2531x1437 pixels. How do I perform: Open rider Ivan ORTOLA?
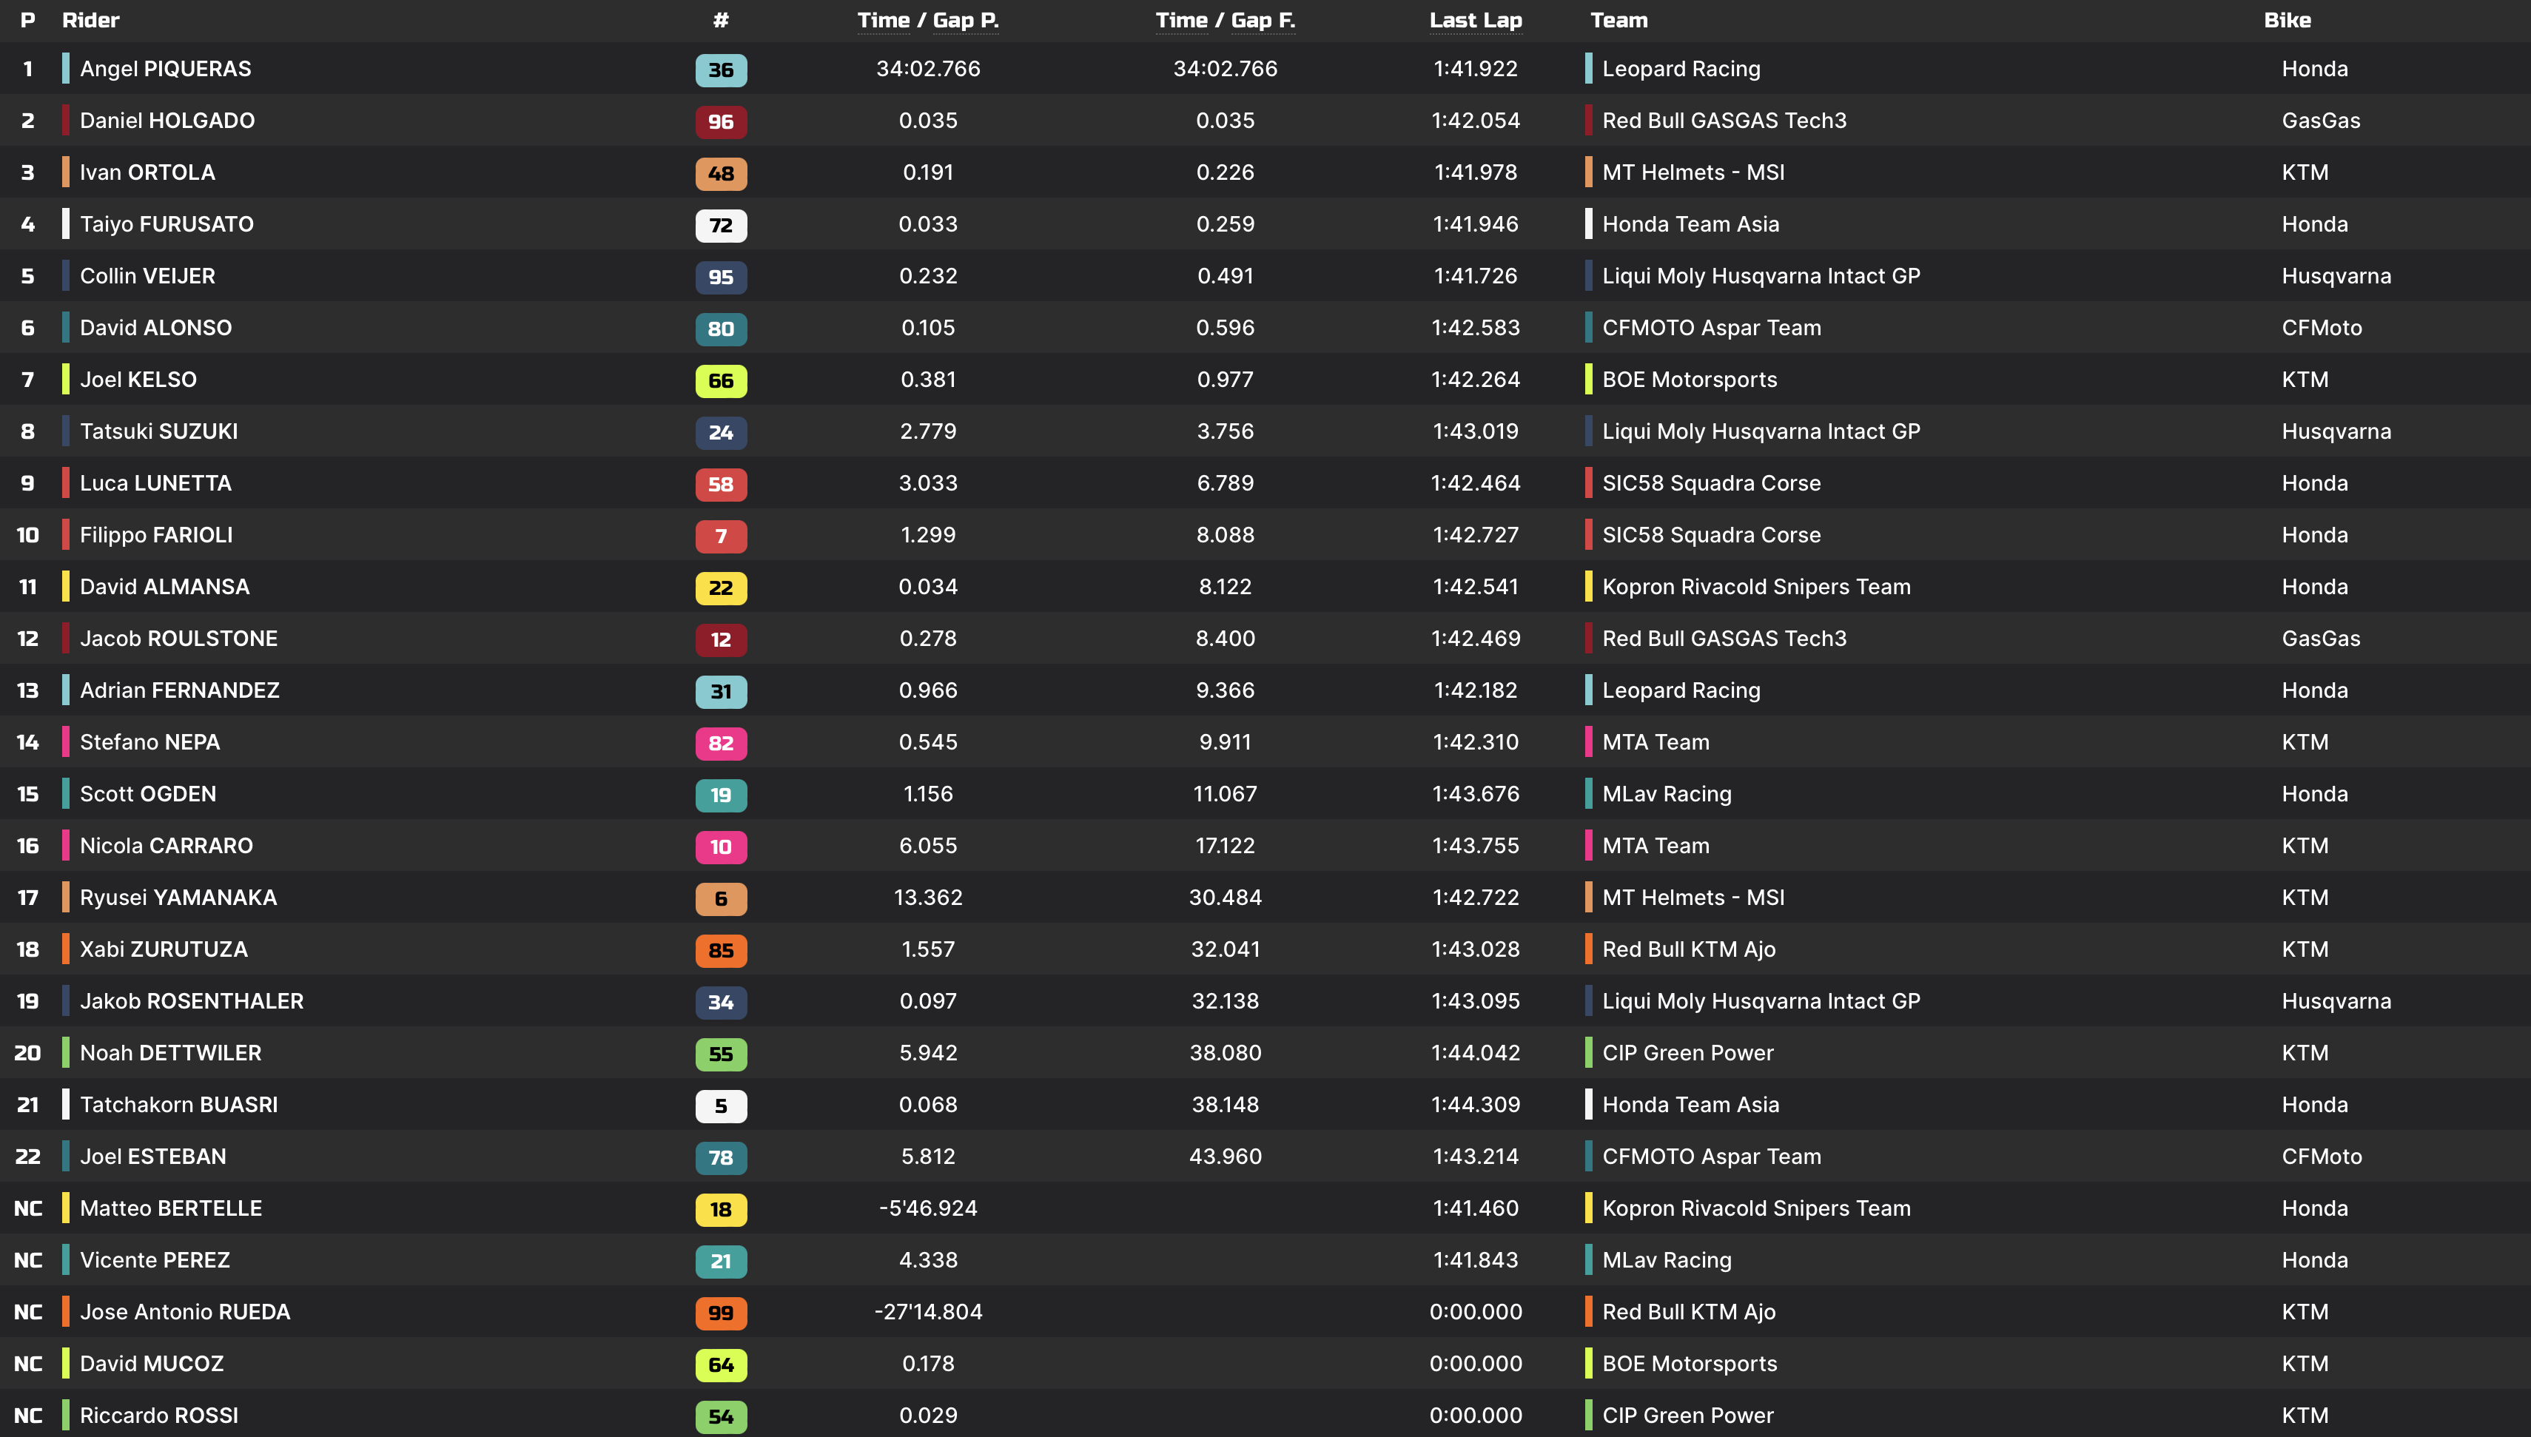point(147,172)
